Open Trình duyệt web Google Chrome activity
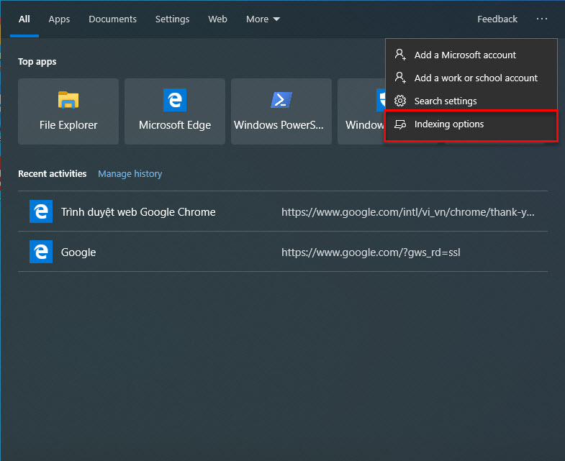This screenshot has width=565, height=461. tap(283, 211)
